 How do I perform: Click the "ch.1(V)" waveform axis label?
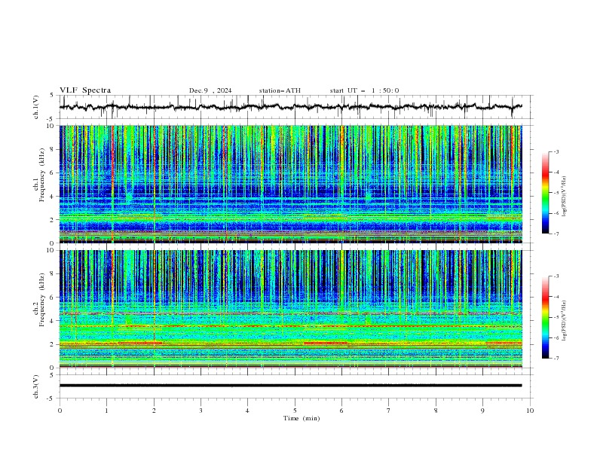point(36,107)
